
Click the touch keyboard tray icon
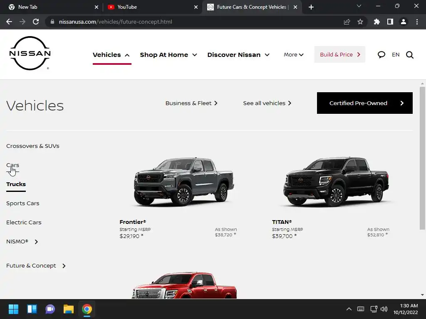pos(361,309)
